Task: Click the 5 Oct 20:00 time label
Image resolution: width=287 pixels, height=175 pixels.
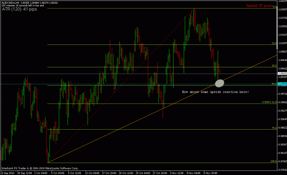Action: (58, 173)
